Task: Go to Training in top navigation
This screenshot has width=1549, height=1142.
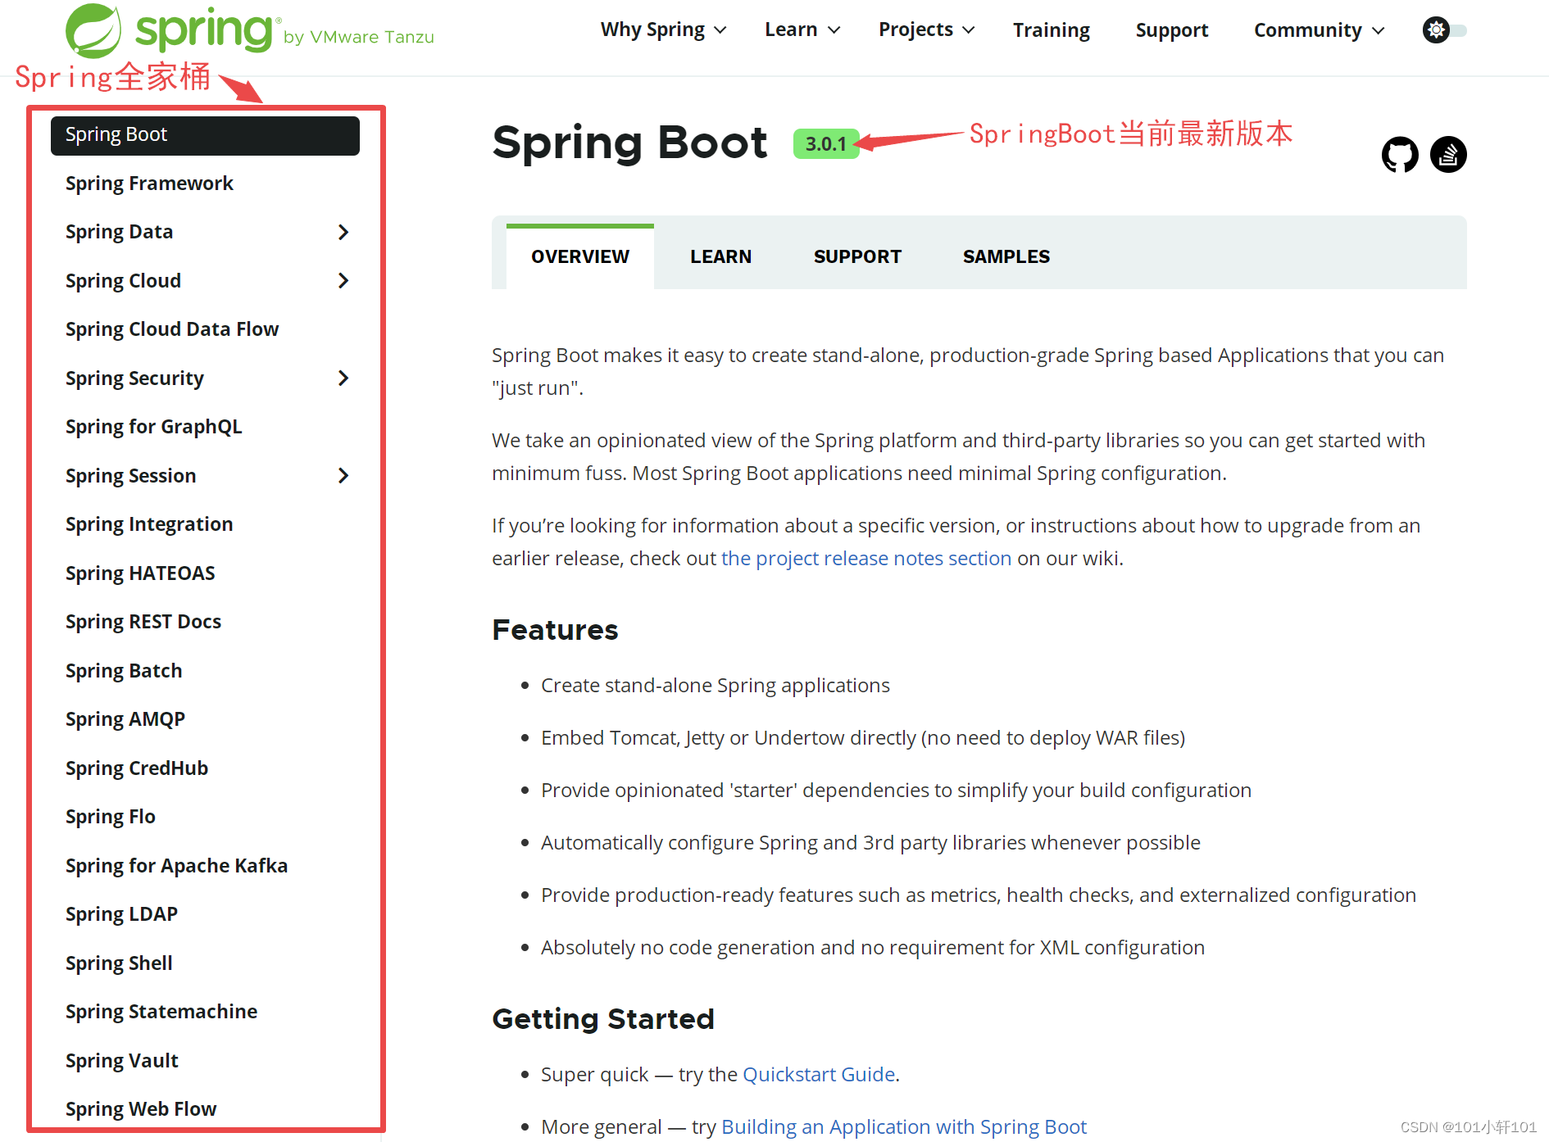Action: (x=1051, y=30)
